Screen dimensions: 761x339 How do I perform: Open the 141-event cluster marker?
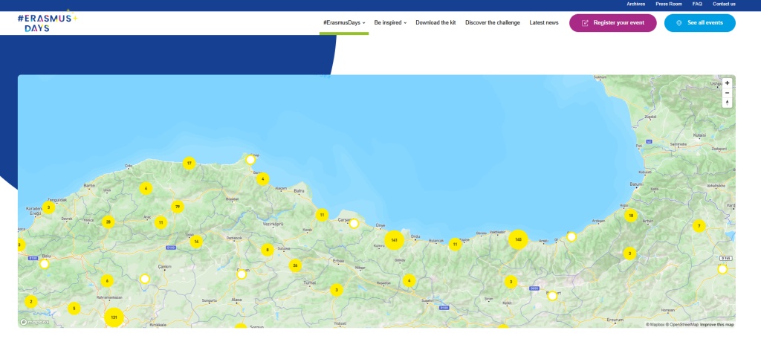coord(394,240)
